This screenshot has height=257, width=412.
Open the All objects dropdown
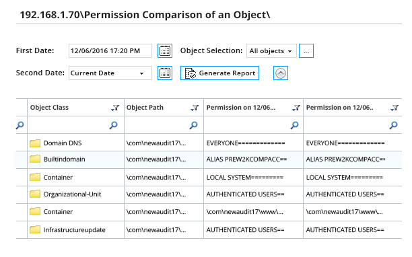click(x=271, y=50)
